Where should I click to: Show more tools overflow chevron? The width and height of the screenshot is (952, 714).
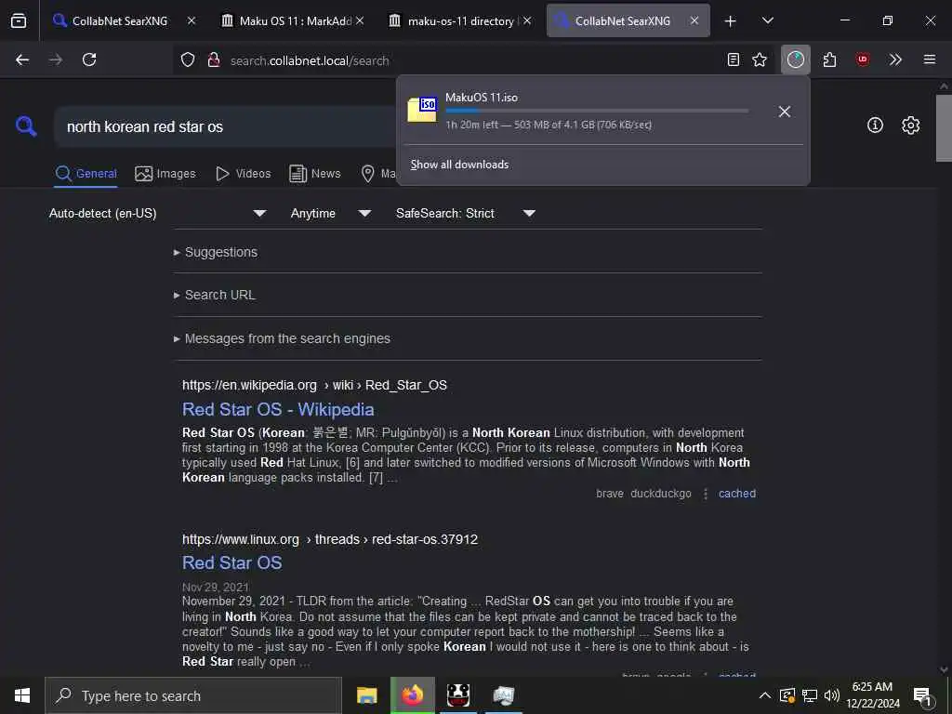(895, 59)
